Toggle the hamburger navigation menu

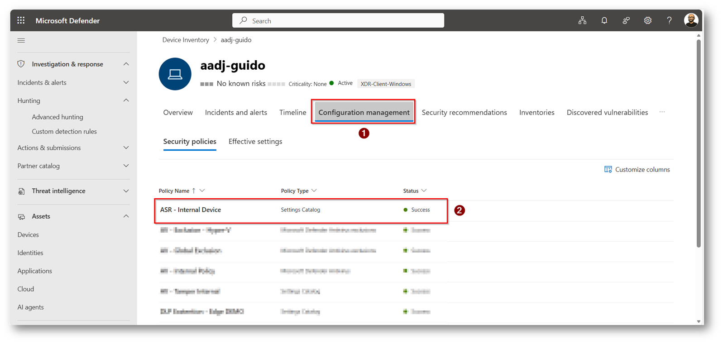[x=21, y=40]
